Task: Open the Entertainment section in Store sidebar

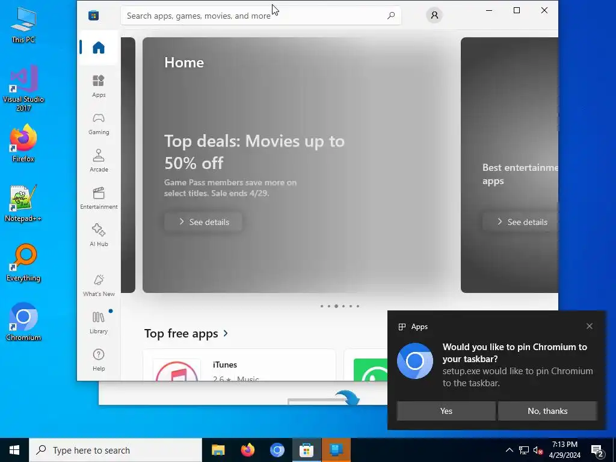Action: (99, 198)
